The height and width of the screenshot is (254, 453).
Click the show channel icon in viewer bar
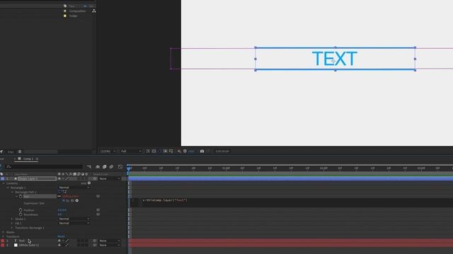[179, 151]
